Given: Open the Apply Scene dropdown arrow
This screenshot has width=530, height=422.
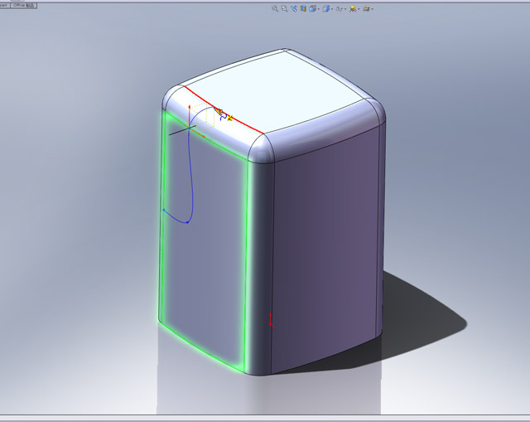Looking at the screenshot, I should coord(359,9).
